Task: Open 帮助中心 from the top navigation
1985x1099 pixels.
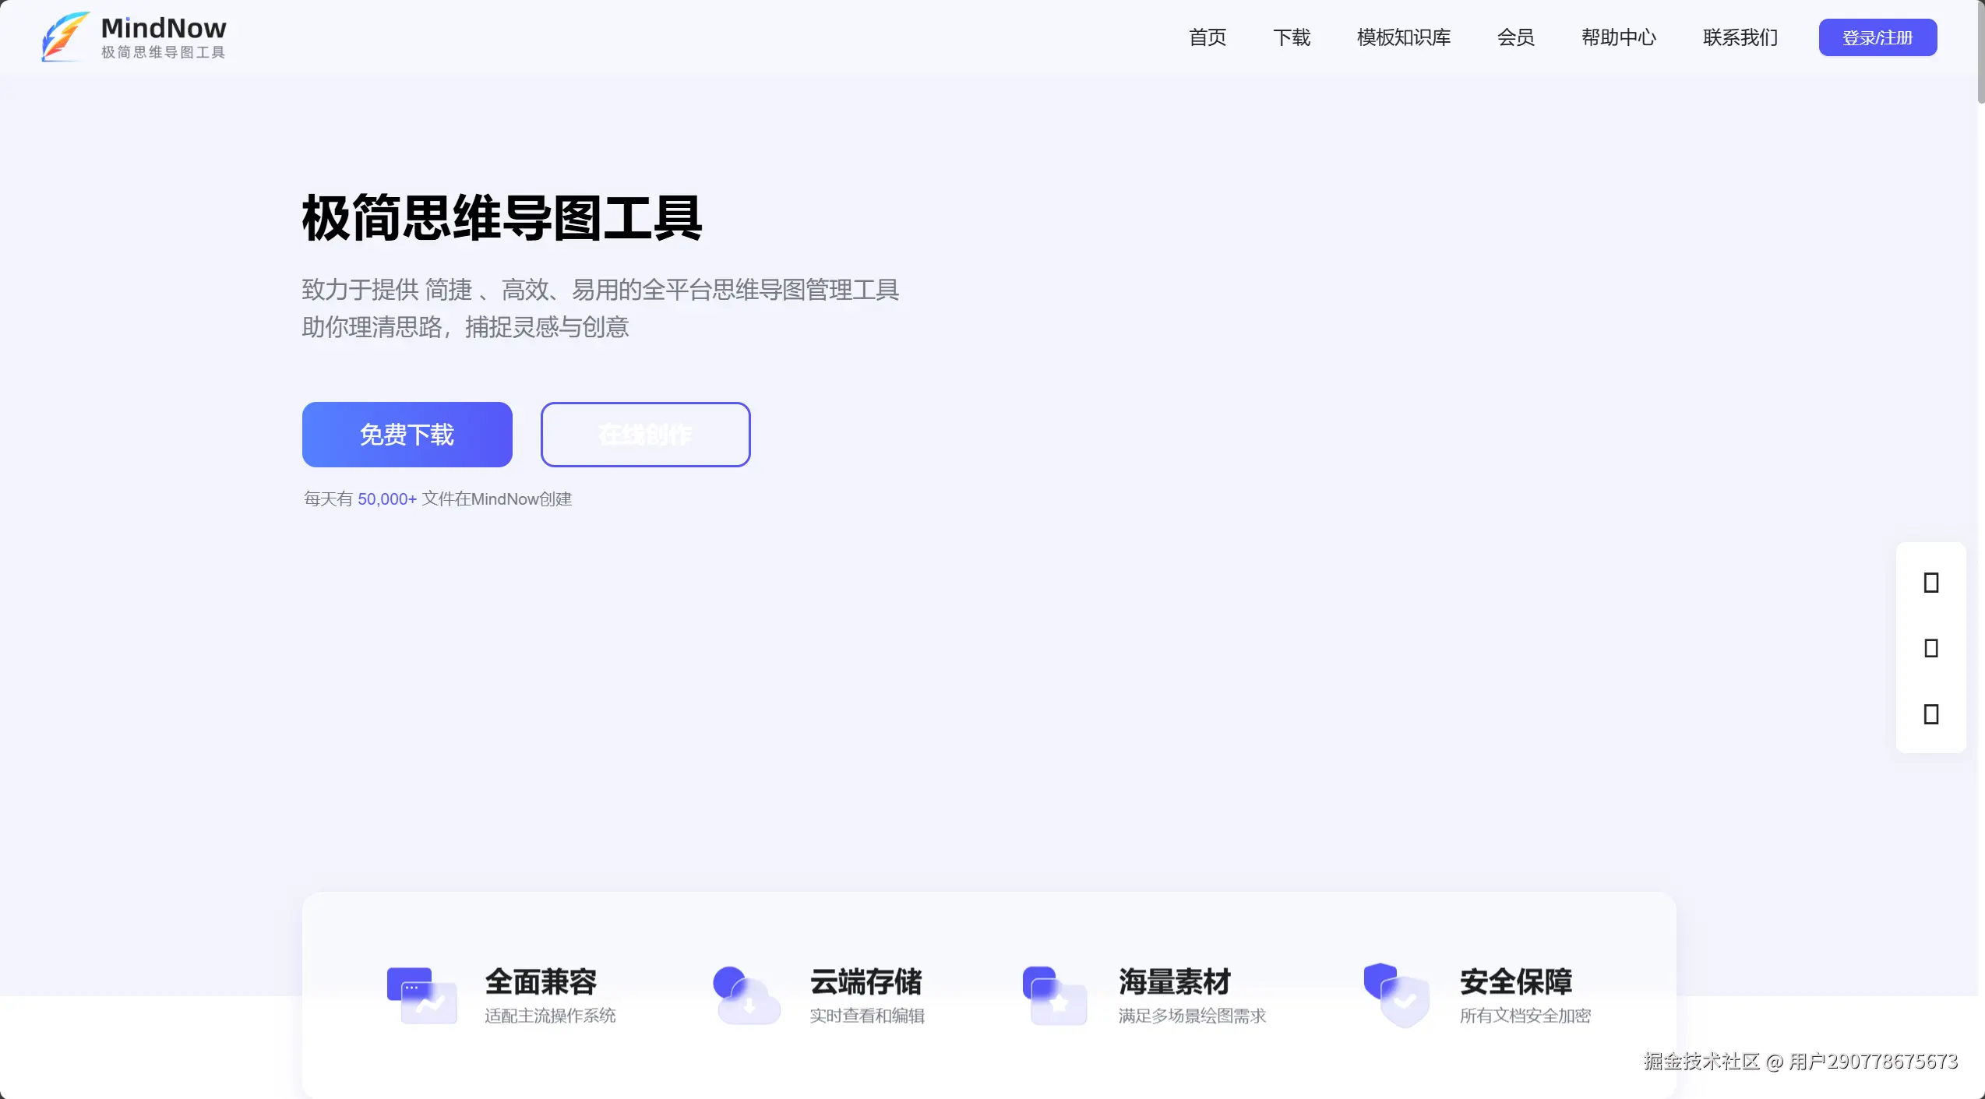Action: 1618,37
